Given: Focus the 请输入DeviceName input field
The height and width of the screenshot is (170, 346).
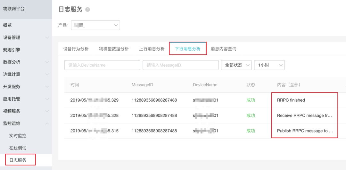Looking at the screenshot, I should [x=102, y=65].
